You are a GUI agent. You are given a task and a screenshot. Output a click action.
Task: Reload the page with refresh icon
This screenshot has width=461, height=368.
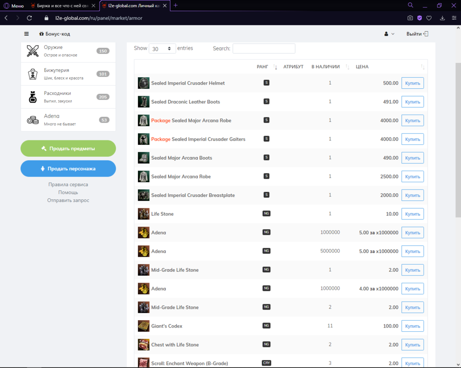click(30, 18)
